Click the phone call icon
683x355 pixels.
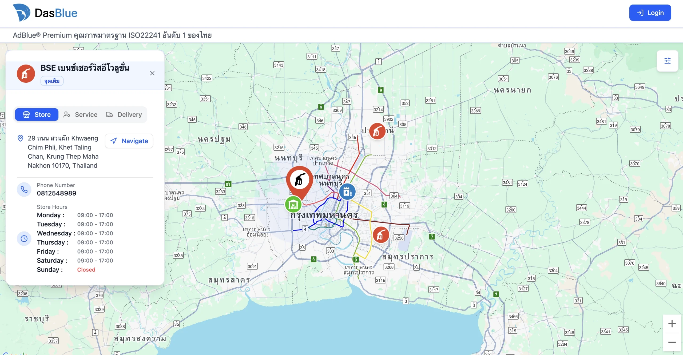click(24, 189)
